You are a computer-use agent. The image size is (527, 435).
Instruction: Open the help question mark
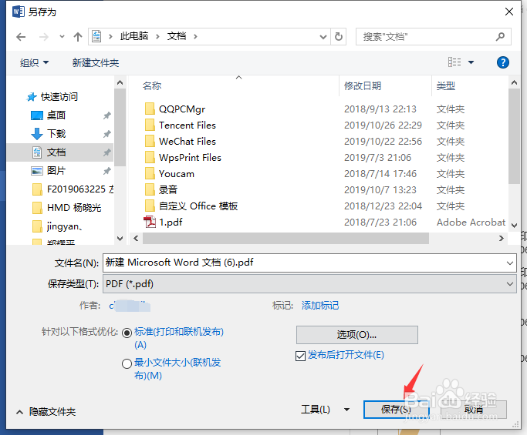click(x=503, y=62)
